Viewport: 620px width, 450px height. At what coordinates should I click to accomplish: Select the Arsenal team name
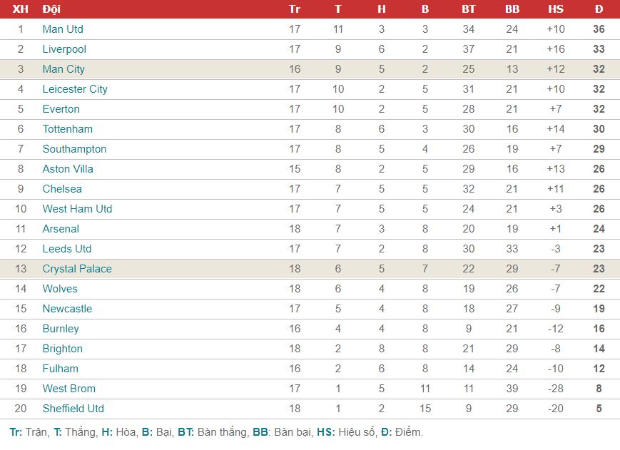(x=61, y=229)
